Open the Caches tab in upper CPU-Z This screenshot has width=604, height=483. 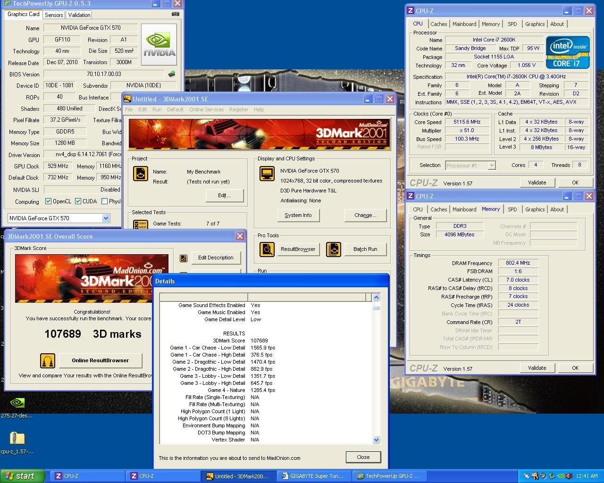(x=438, y=24)
